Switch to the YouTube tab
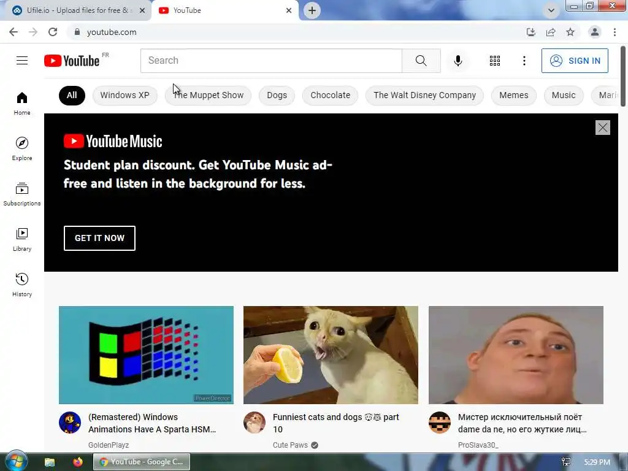The width and height of the screenshot is (628, 471). click(224, 10)
